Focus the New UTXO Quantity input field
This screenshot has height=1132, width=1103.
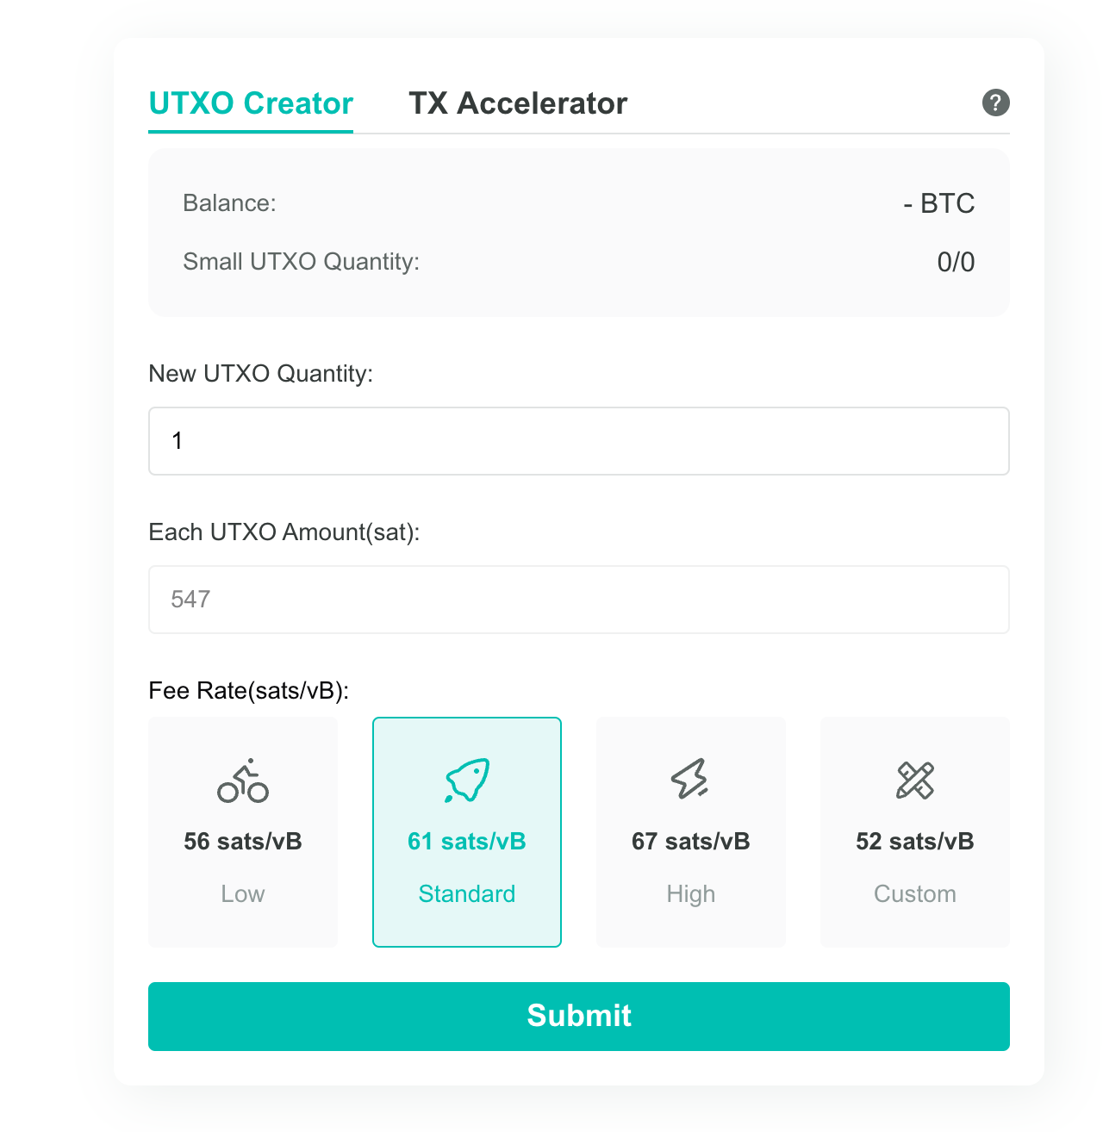(578, 441)
